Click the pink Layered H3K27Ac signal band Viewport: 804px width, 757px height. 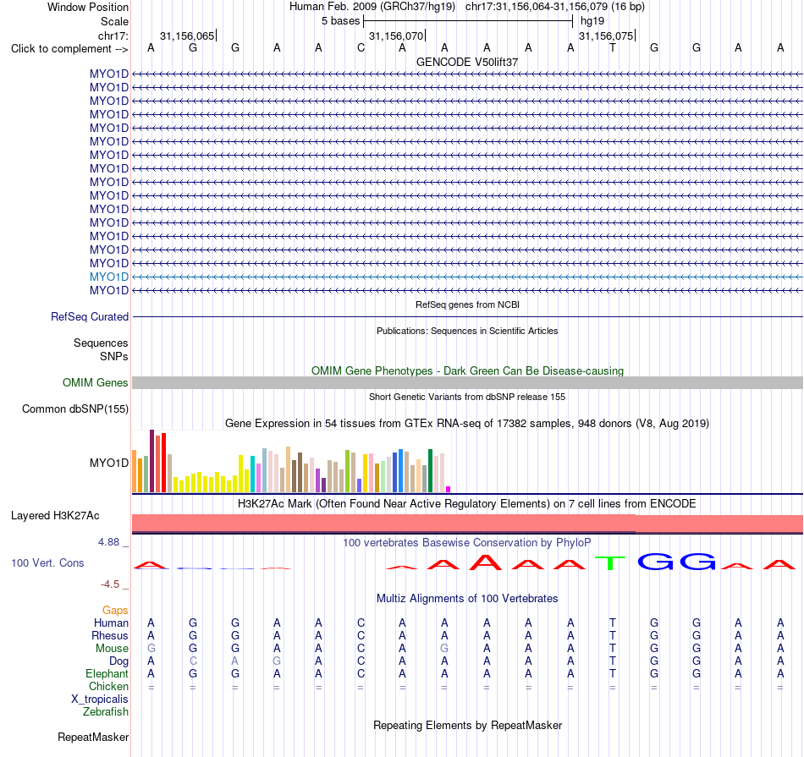(467, 524)
